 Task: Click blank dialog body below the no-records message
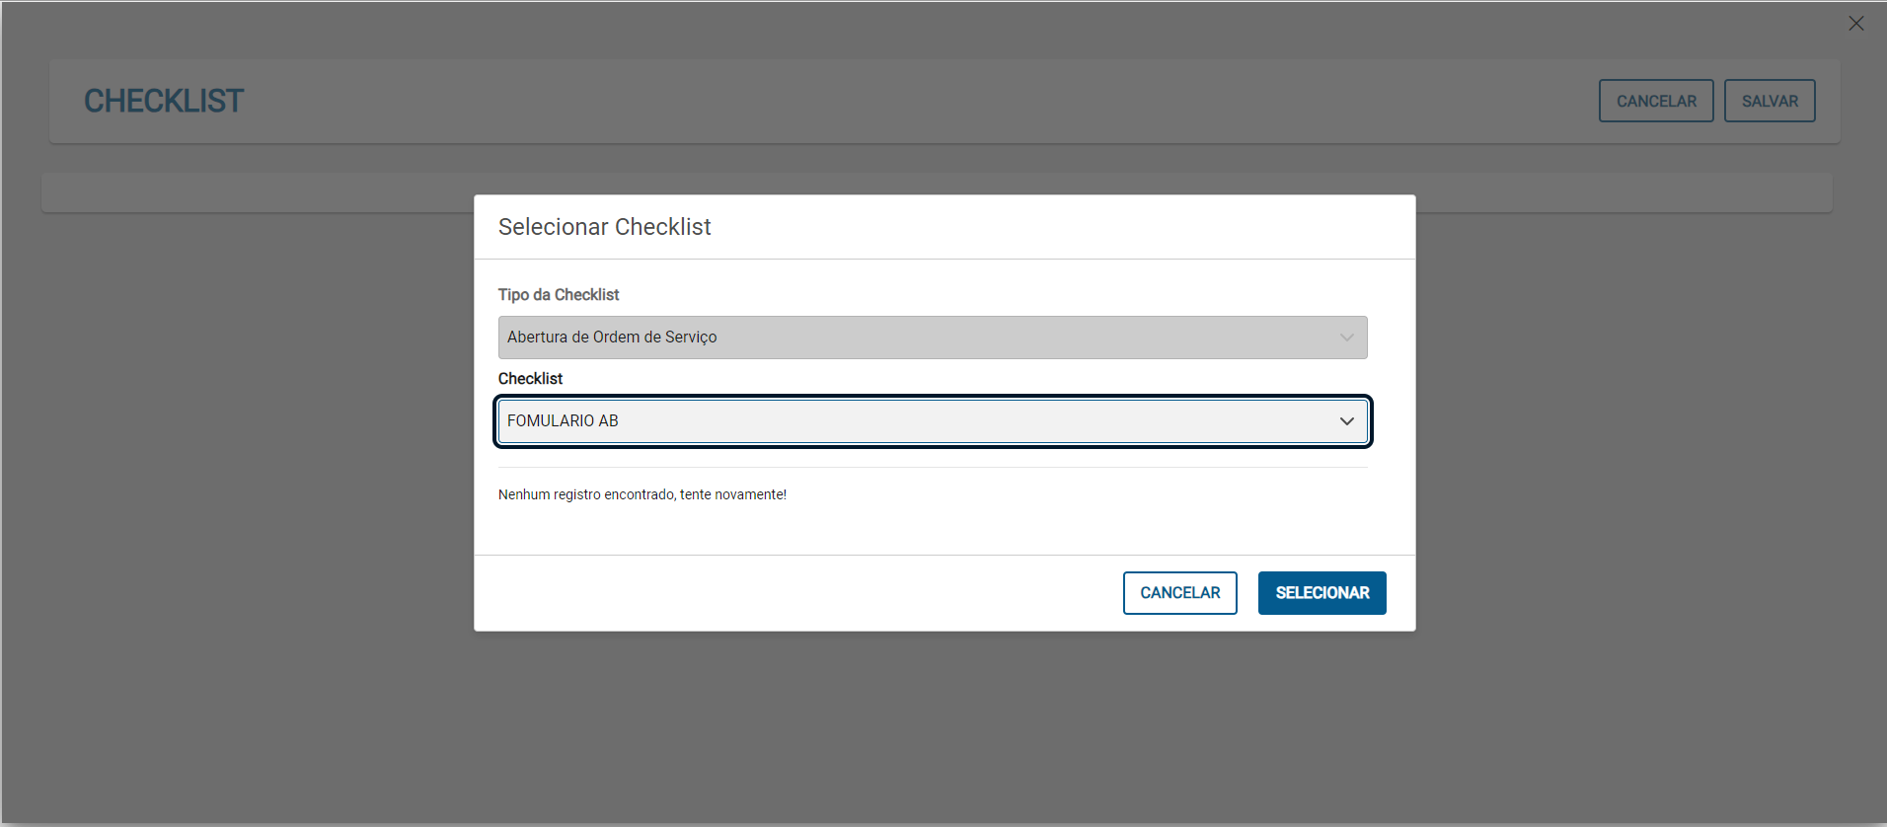[x=938, y=528]
